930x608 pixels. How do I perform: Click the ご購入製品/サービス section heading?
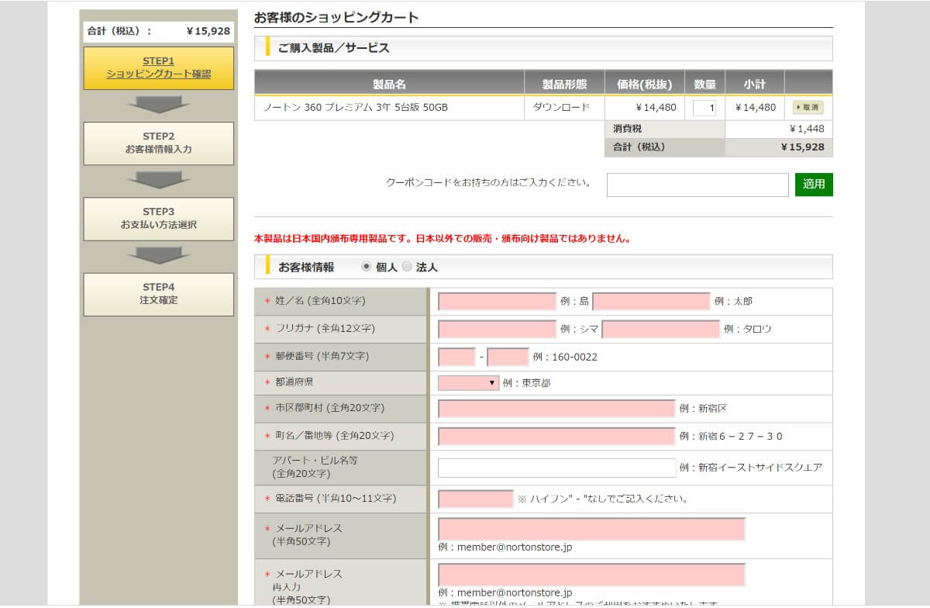(x=333, y=48)
